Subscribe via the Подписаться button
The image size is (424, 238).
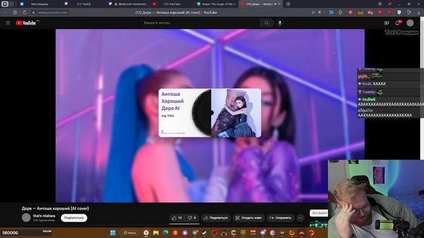[x=74, y=218]
